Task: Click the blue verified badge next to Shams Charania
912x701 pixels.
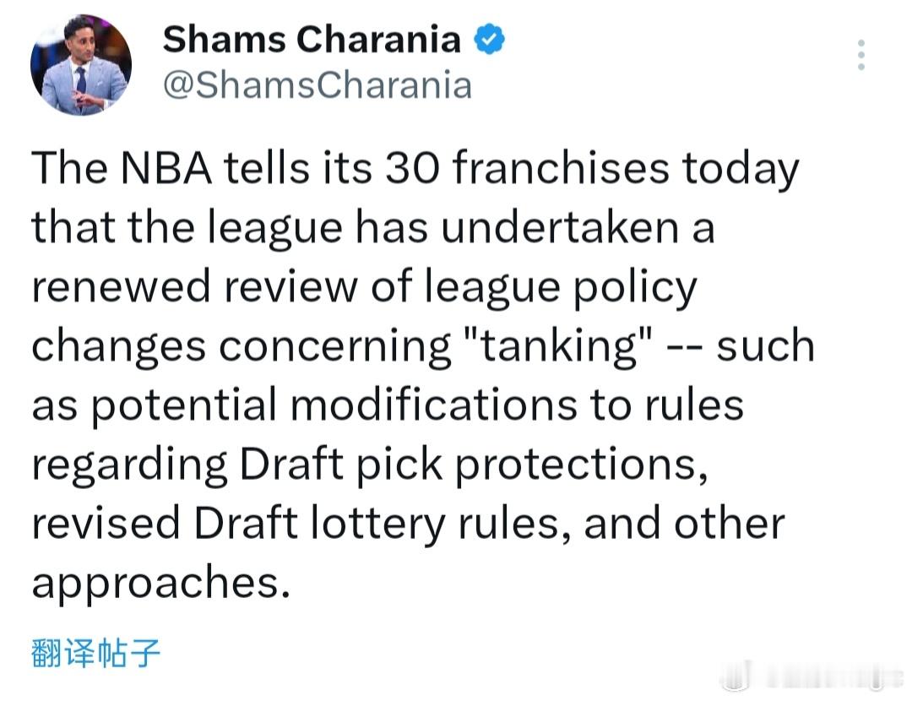Action: tap(491, 37)
